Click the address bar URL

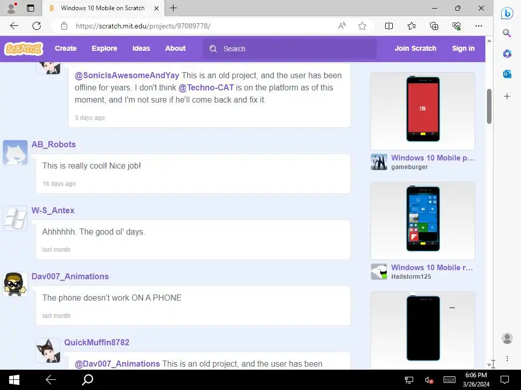click(x=143, y=26)
